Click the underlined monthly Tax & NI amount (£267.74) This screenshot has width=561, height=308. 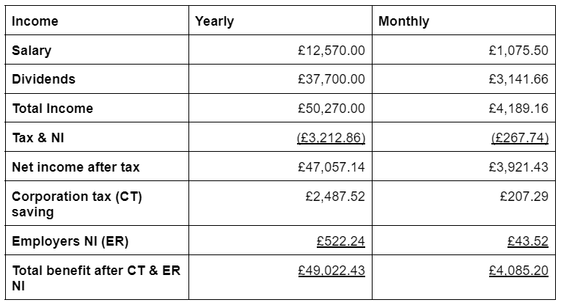tap(520, 138)
